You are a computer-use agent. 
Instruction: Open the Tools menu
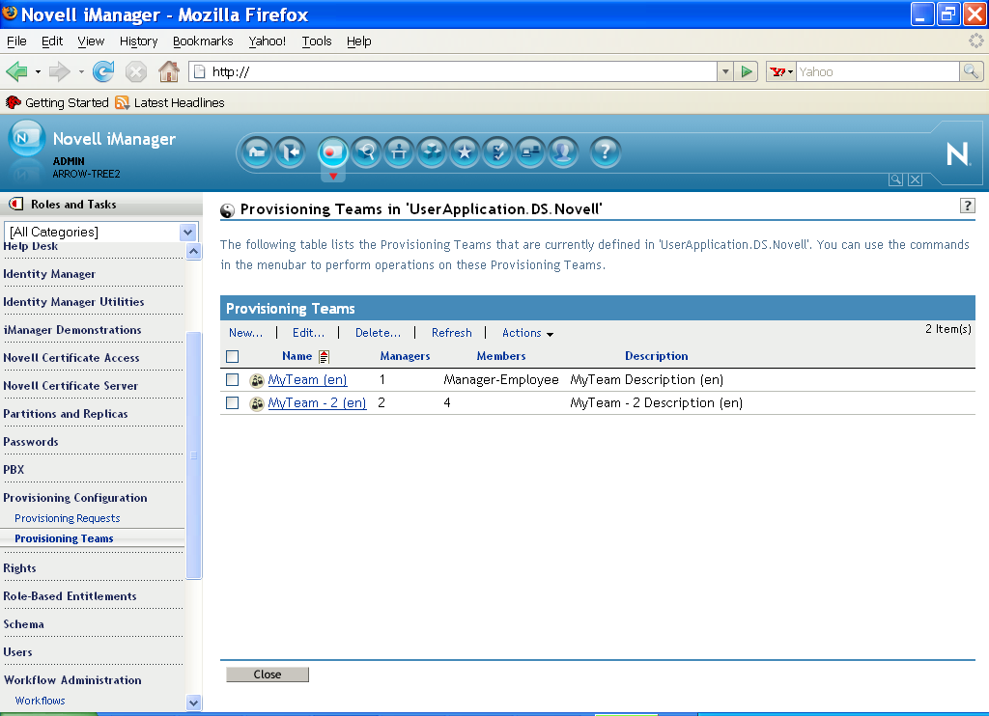[x=316, y=41]
